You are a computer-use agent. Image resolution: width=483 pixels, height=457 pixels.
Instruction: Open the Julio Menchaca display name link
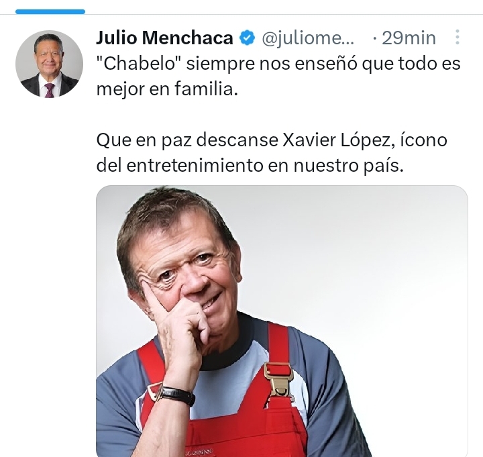(x=164, y=38)
